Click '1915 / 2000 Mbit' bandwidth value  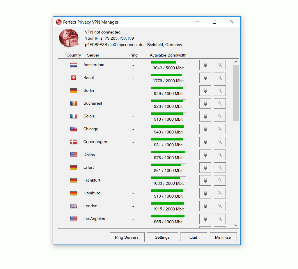(168, 209)
